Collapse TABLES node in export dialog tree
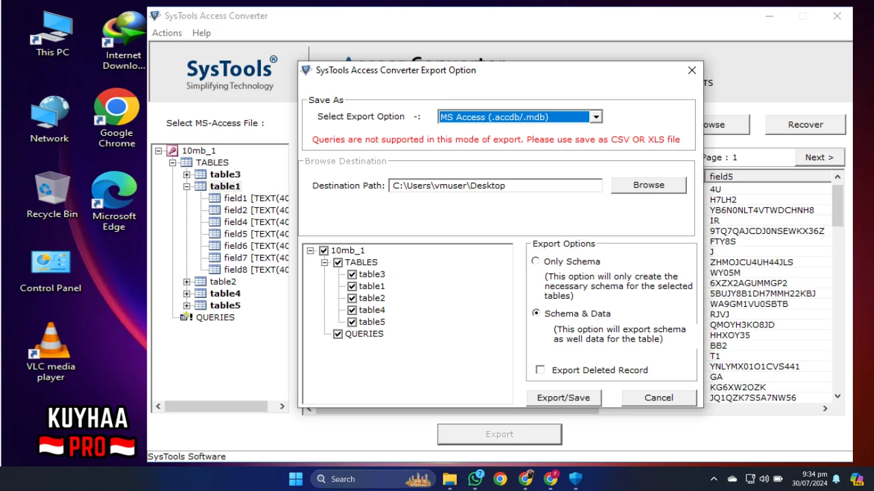 pos(325,263)
